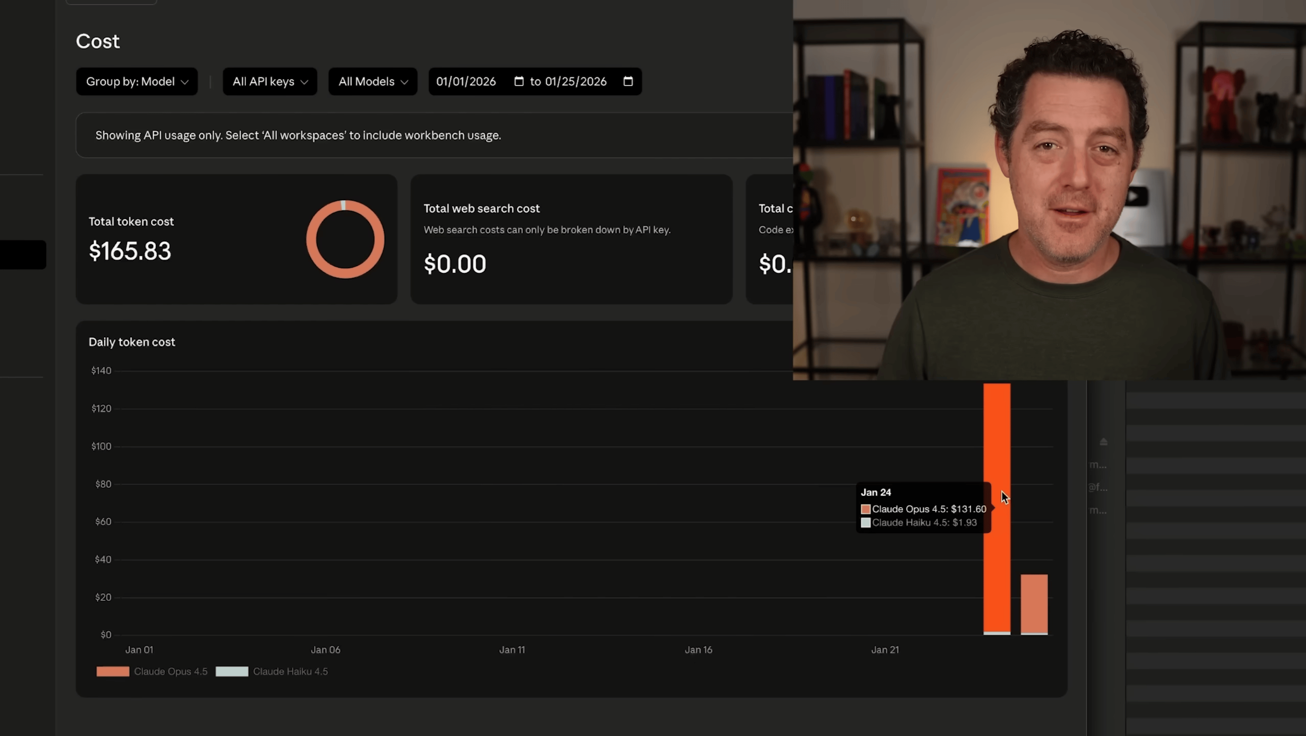Click the start date 01/01/2026 field
Image resolution: width=1306 pixels, height=736 pixels.
pos(466,81)
